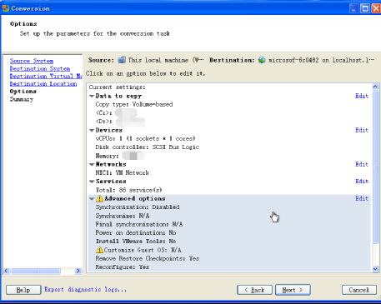
Task: Click the Conversion window title bar icon
Action: pyautogui.click(x=6, y=8)
